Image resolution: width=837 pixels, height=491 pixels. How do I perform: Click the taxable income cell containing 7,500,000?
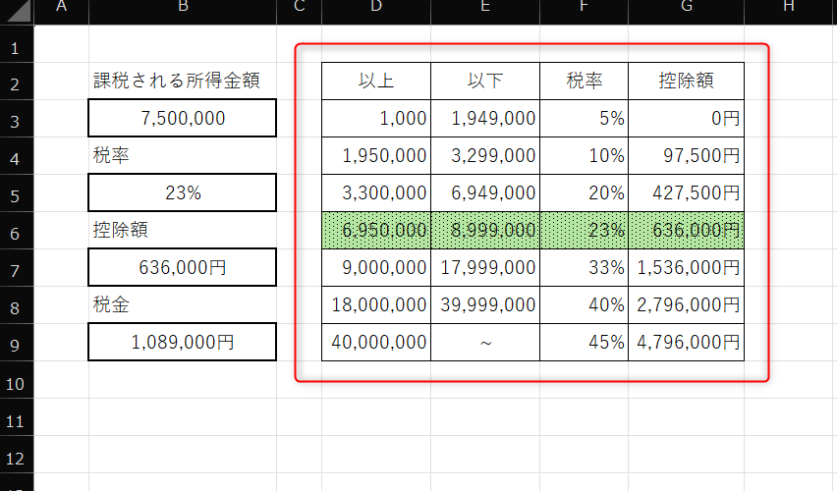point(183,119)
